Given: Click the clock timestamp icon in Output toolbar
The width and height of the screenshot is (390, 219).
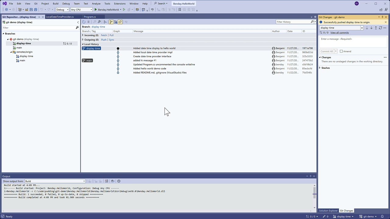Looking at the screenshot, I should point(119,181).
